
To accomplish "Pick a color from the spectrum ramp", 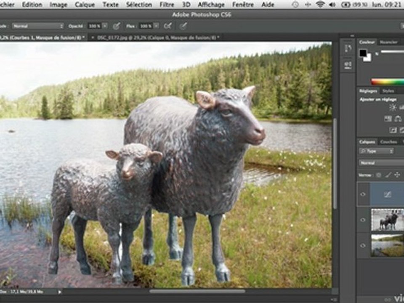I will point(387,82).
